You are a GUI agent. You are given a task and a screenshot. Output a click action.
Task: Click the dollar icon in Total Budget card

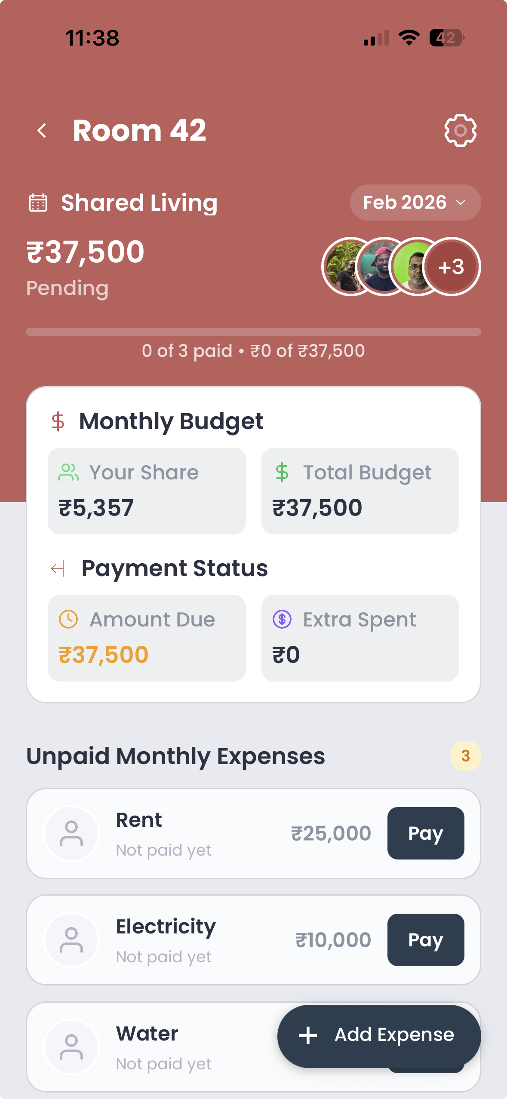(283, 472)
